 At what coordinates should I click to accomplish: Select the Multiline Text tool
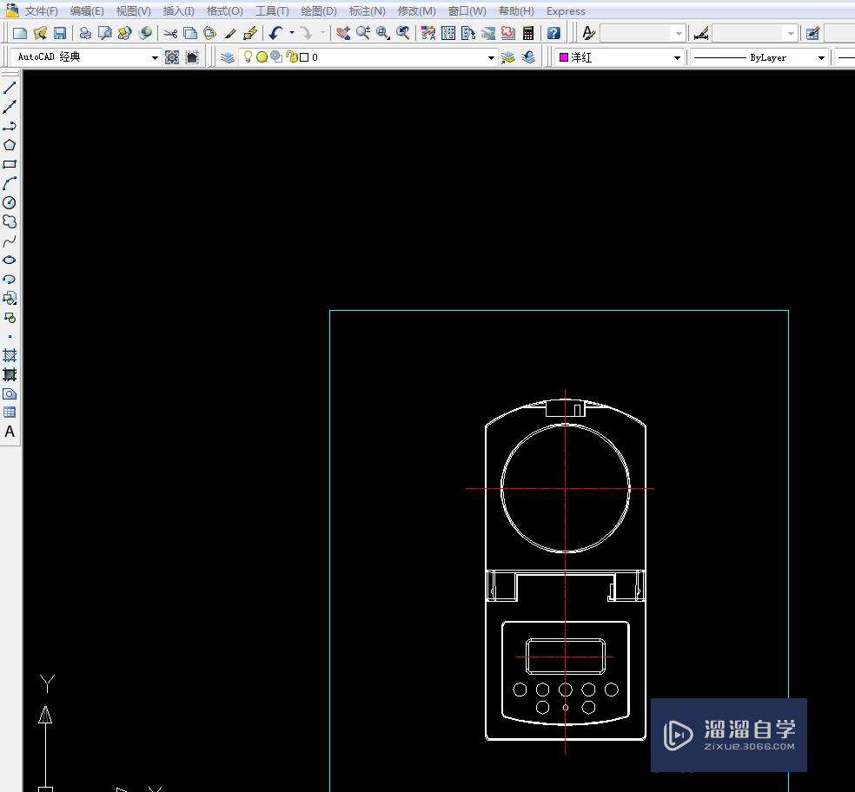click(10, 432)
